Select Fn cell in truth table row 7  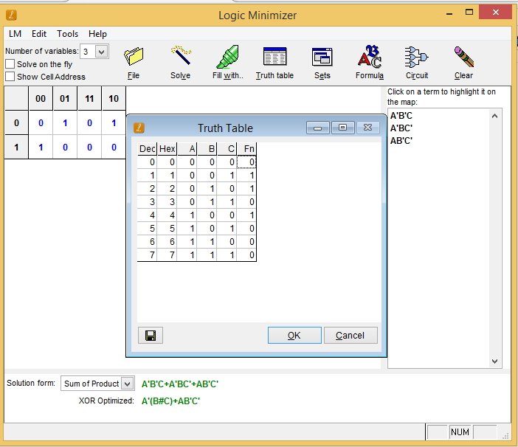point(246,254)
